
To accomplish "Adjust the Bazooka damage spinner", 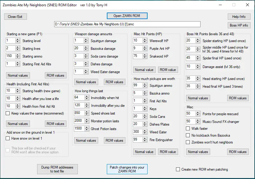I will [x=86, y=48].
